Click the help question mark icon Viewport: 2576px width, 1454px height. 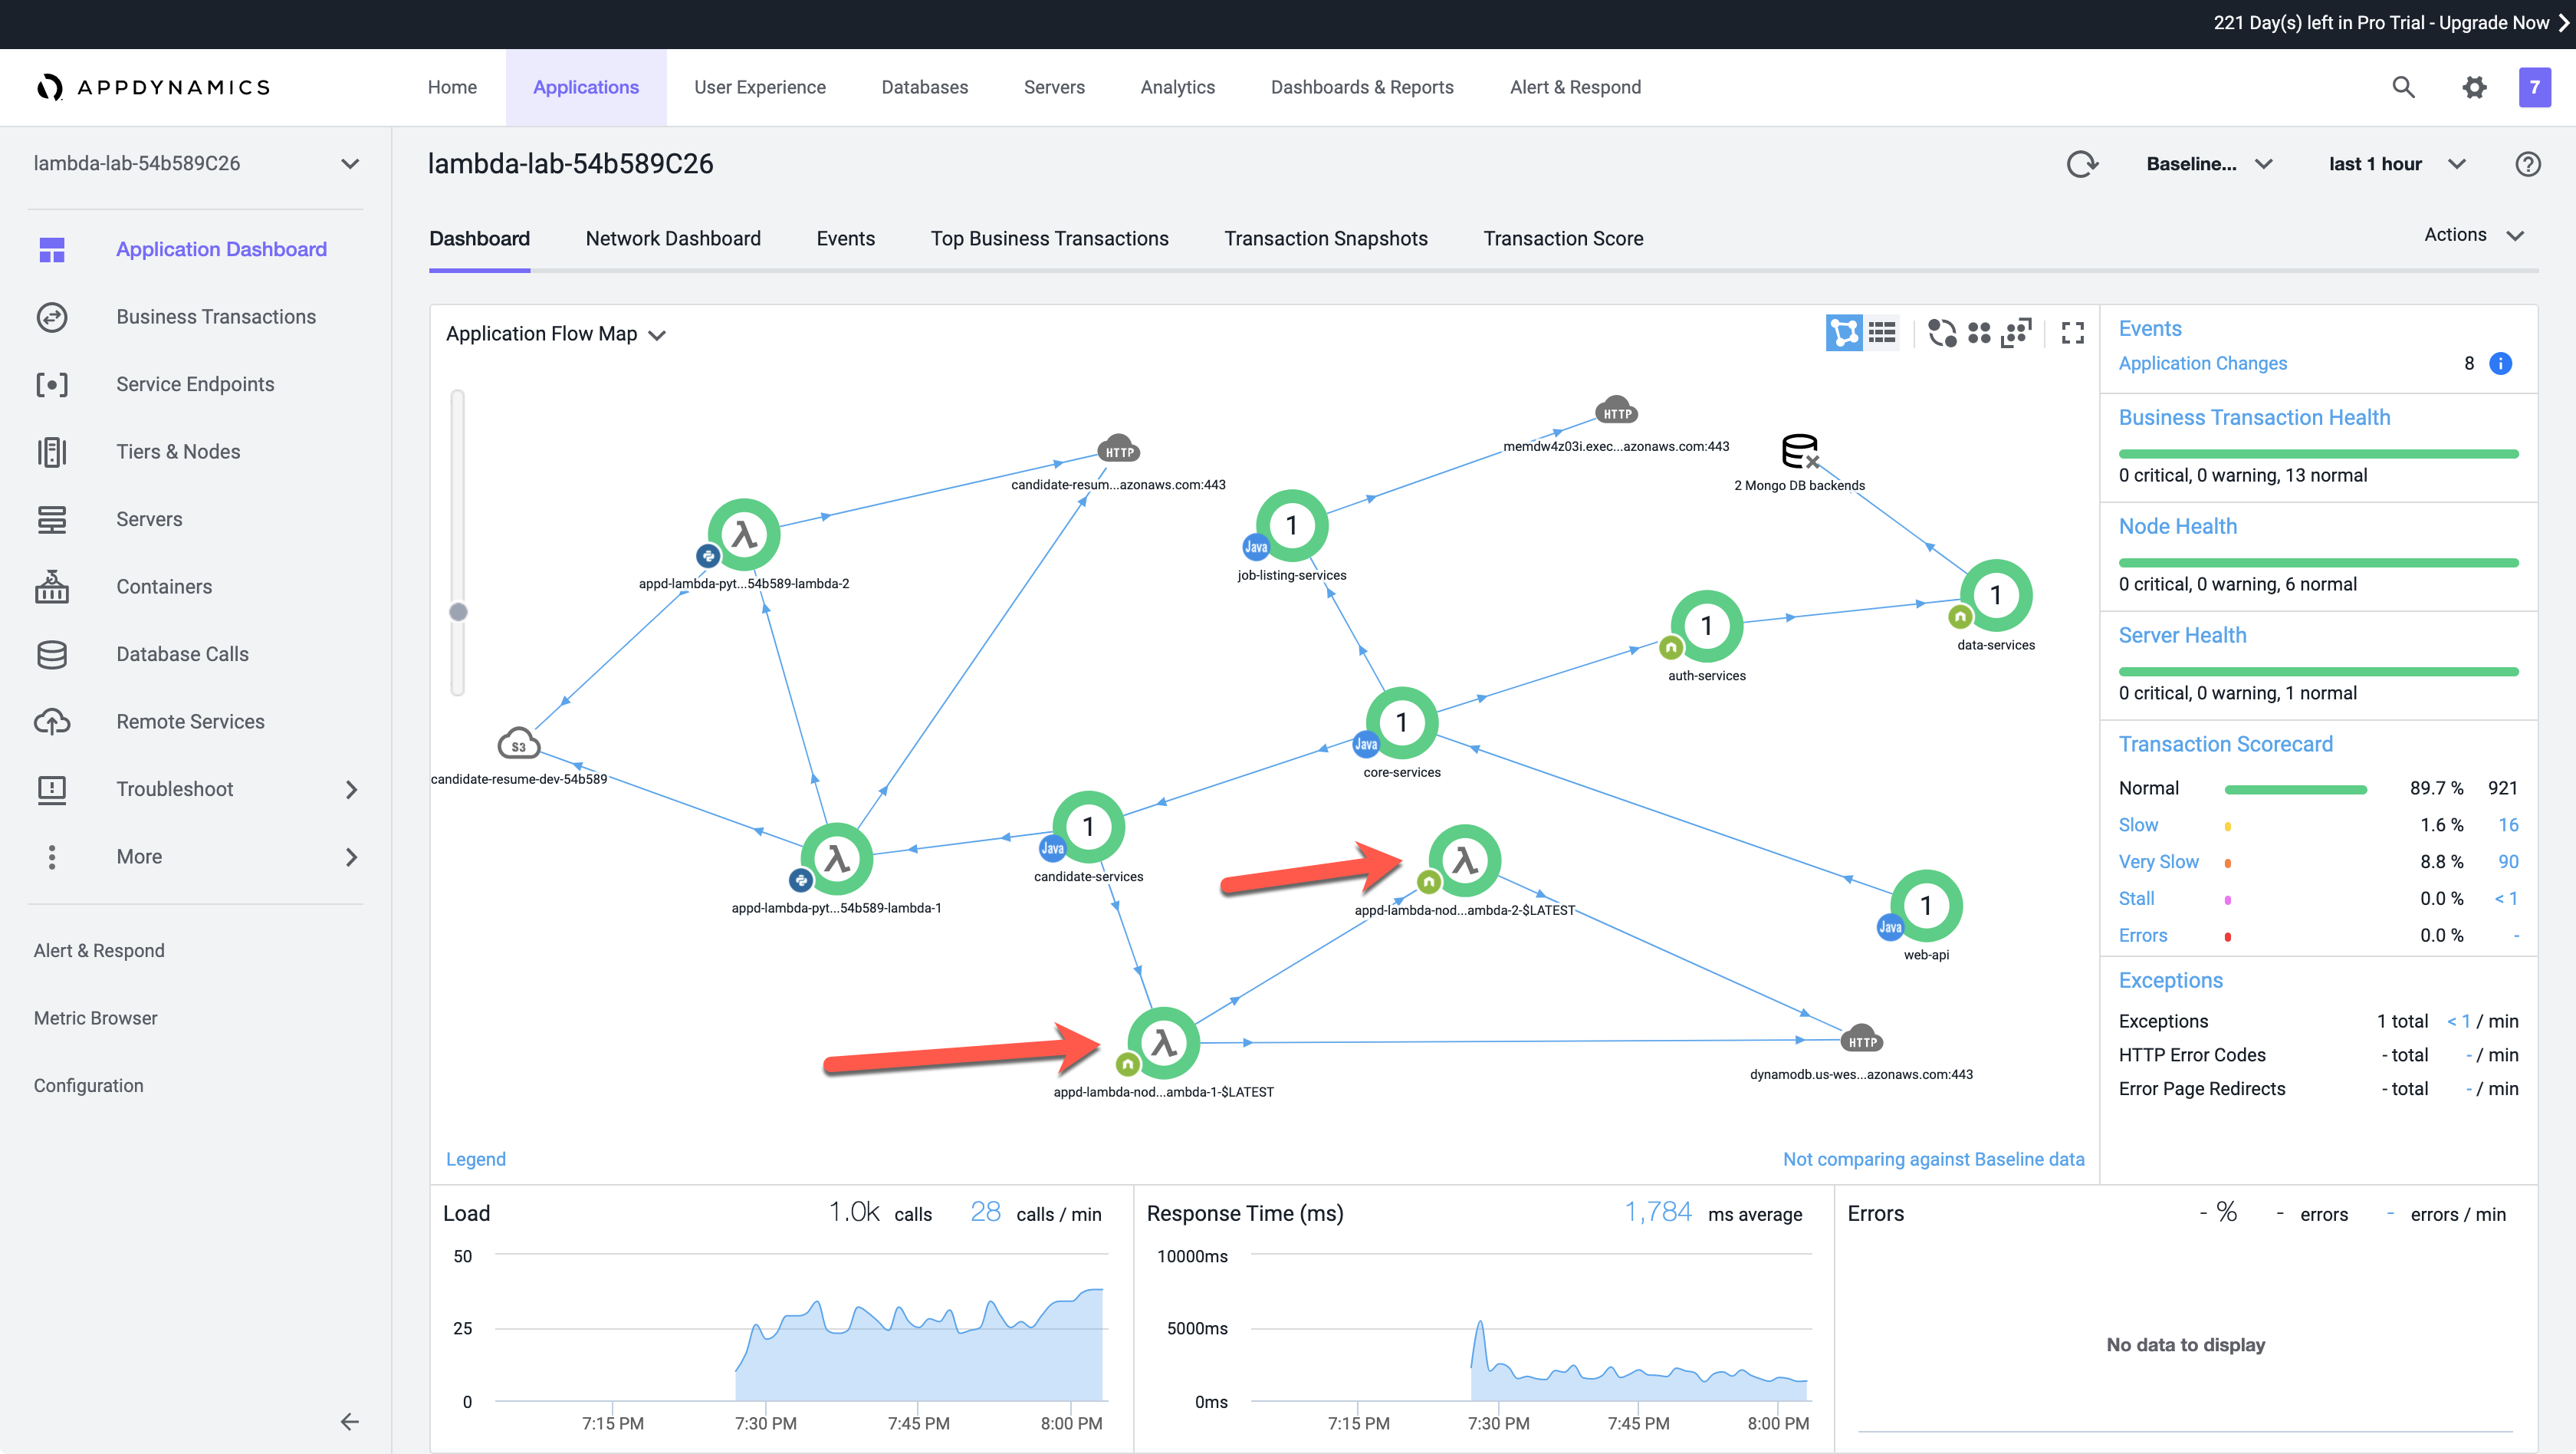coord(2528,164)
